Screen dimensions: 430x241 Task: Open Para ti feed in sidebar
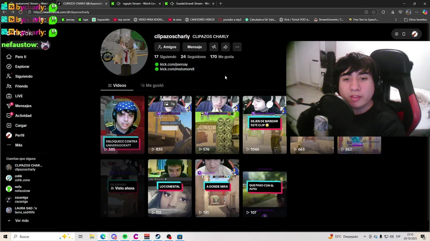point(21,57)
